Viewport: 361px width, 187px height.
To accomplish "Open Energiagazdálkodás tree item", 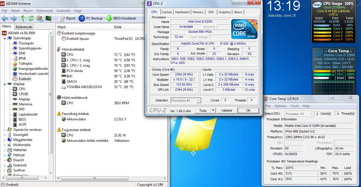I will click(33, 69).
